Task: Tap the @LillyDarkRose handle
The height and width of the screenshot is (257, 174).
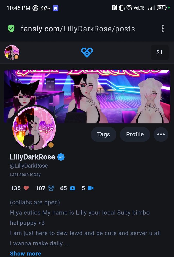Action: 29,166
